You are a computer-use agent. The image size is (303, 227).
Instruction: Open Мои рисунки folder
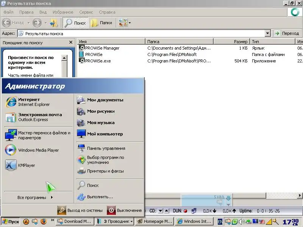110,111
